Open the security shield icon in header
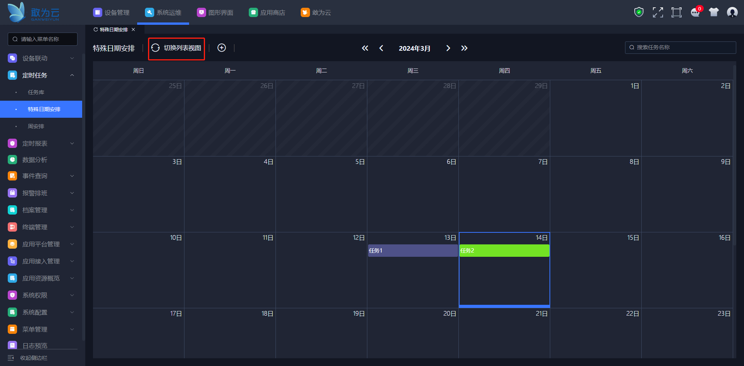Screen dimensions: 744x366 click(639, 12)
